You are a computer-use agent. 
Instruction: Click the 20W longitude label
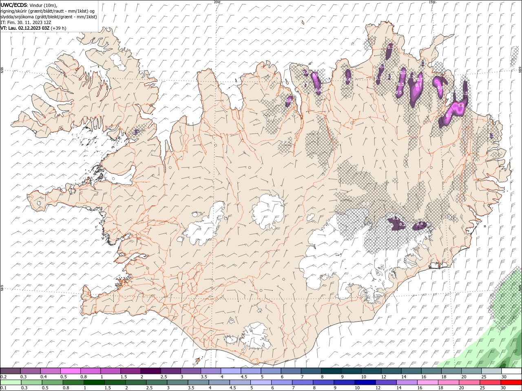point(217,2)
